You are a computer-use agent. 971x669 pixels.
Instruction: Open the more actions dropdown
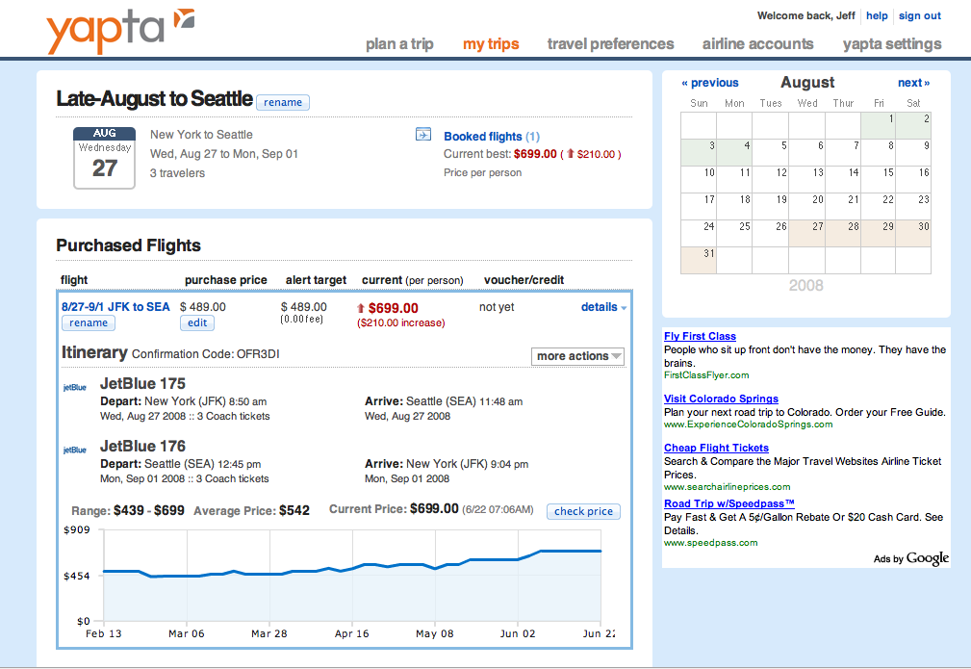[x=578, y=356]
